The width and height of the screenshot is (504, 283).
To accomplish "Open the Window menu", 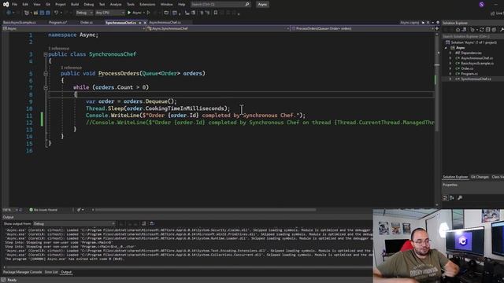I will coord(166,5).
